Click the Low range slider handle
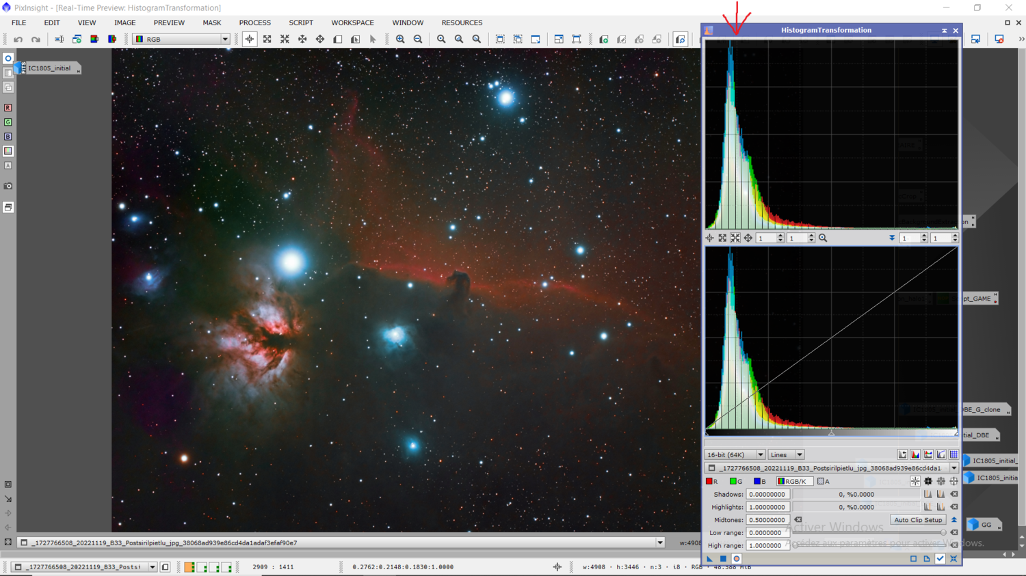Screen dimensions: 1026x576 pyautogui.click(x=943, y=533)
